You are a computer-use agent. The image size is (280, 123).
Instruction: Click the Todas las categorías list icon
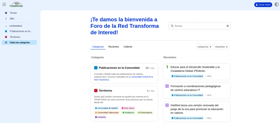pyautogui.click(x=6, y=42)
